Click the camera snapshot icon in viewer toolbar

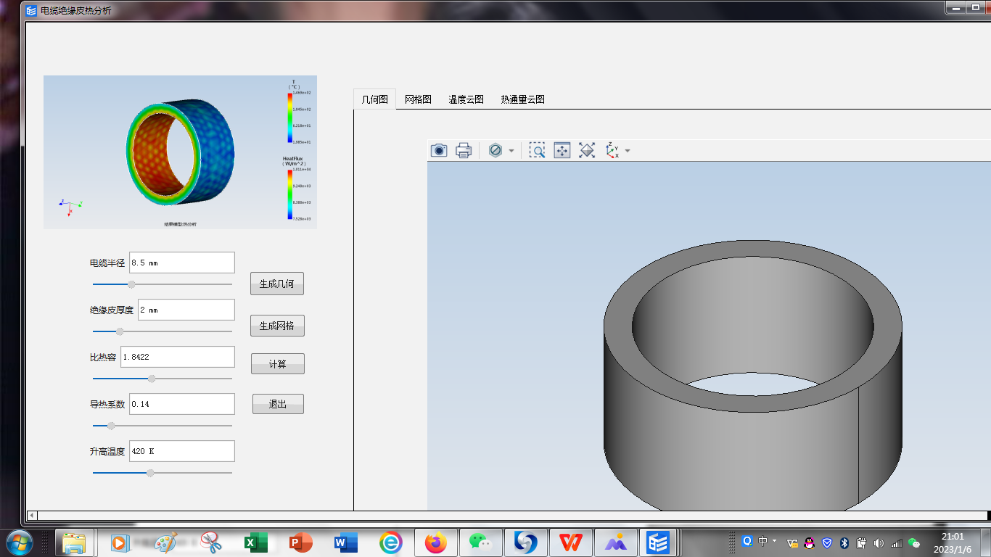(439, 150)
